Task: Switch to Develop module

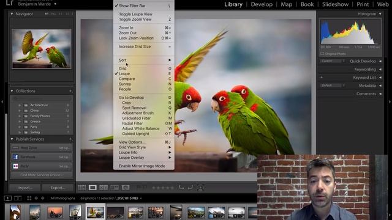Action: (262, 4)
